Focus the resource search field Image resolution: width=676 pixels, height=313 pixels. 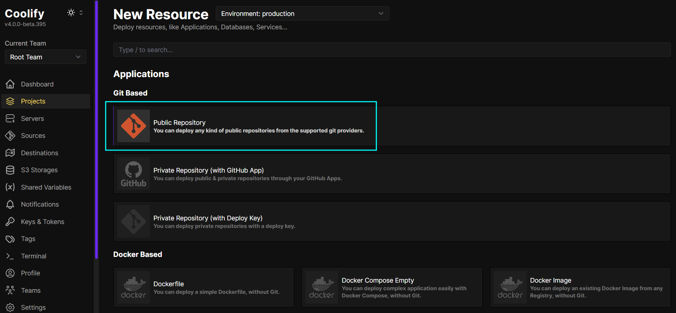tap(392, 50)
